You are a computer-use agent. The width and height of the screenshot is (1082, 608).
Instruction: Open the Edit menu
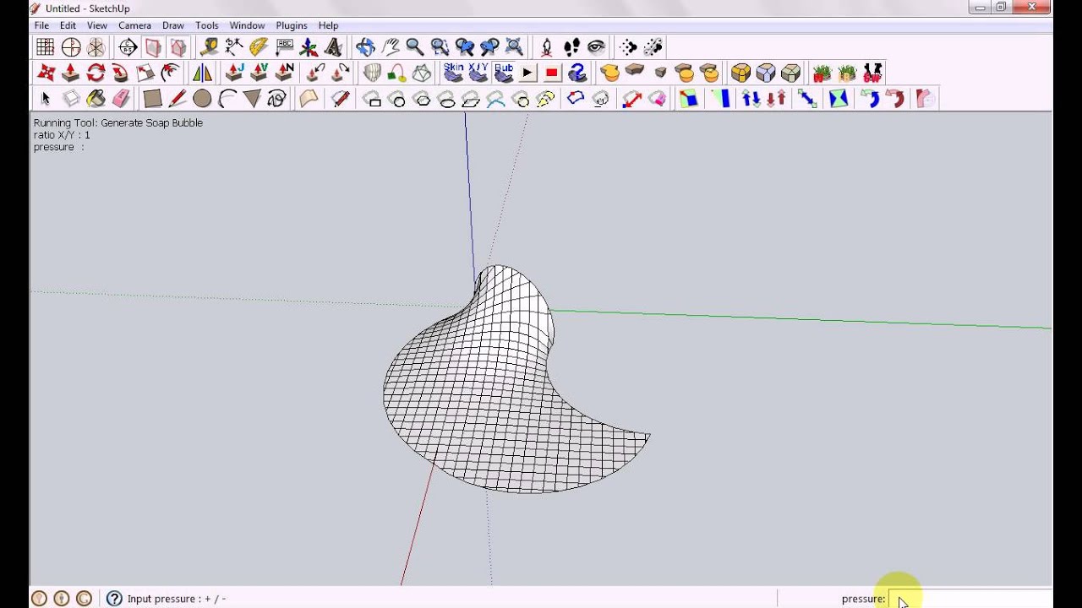coord(68,25)
